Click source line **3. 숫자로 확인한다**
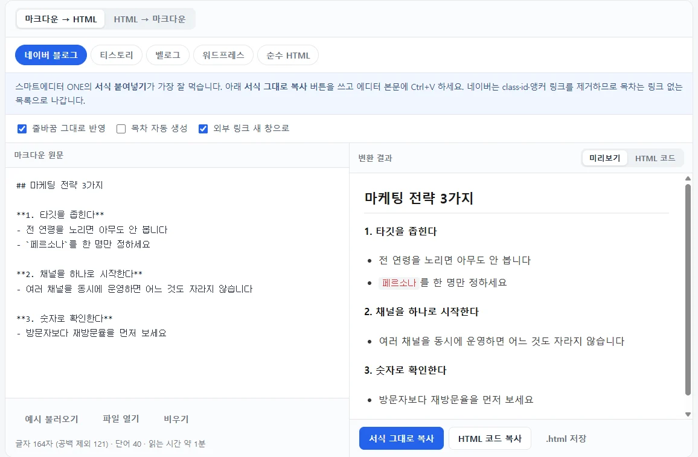This screenshot has height=457, width=698. coord(65,318)
